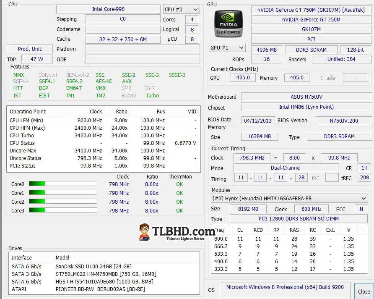This screenshot has height=299, width=374.
Task: Select the 533.3 frequency timing row
Action: [x=289, y=254]
